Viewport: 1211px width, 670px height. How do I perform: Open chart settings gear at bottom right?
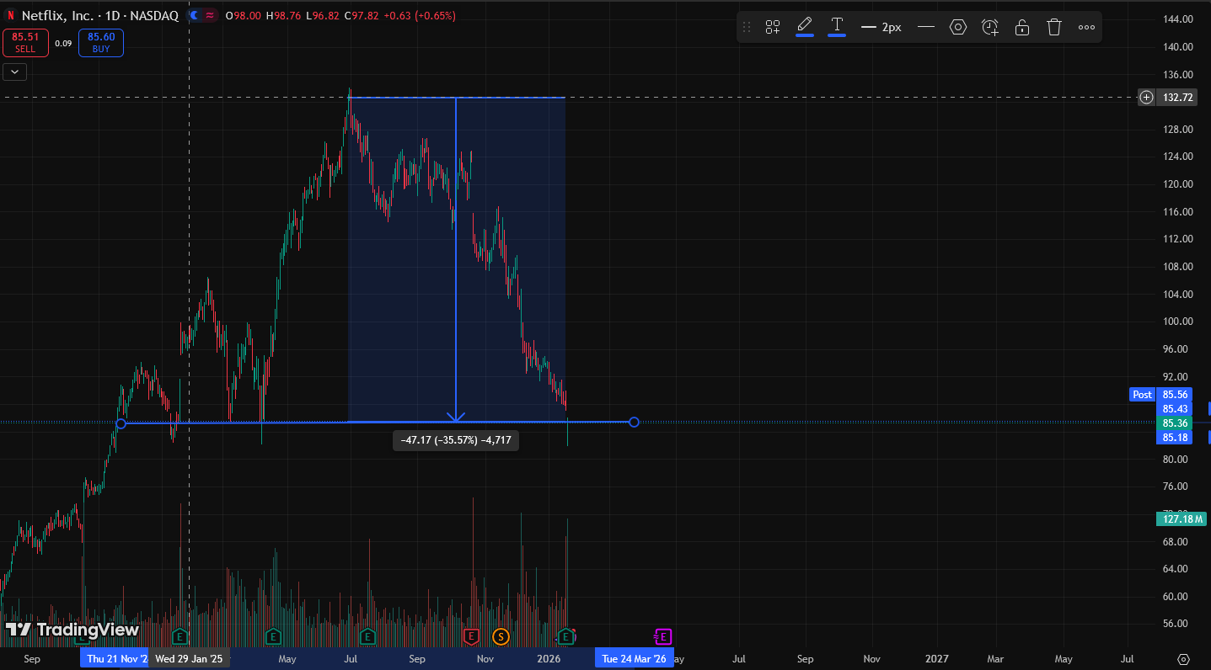click(x=1183, y=659)
